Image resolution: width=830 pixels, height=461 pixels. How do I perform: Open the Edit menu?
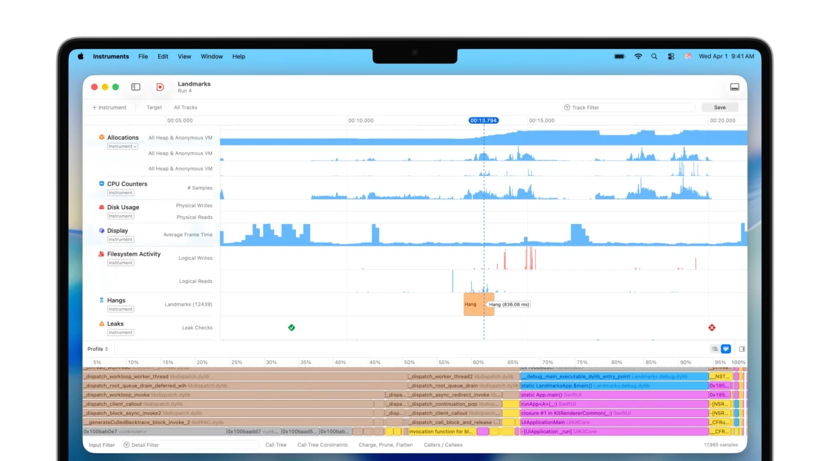coord(163,56)
